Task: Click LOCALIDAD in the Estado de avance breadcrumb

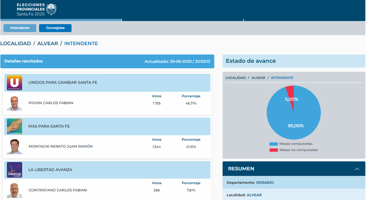Action: 235,78
